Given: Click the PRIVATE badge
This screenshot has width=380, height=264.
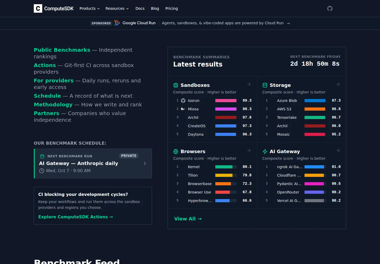Looking at the screenshot, I should [x=129, y=156].
